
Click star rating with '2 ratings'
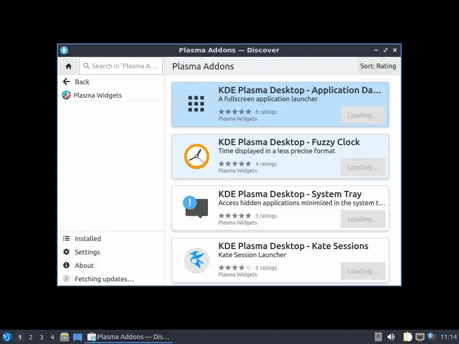point(235,268)
